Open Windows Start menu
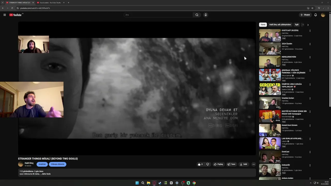The height and width of the screenshot is (186, 331). click(x=137, y=183)
